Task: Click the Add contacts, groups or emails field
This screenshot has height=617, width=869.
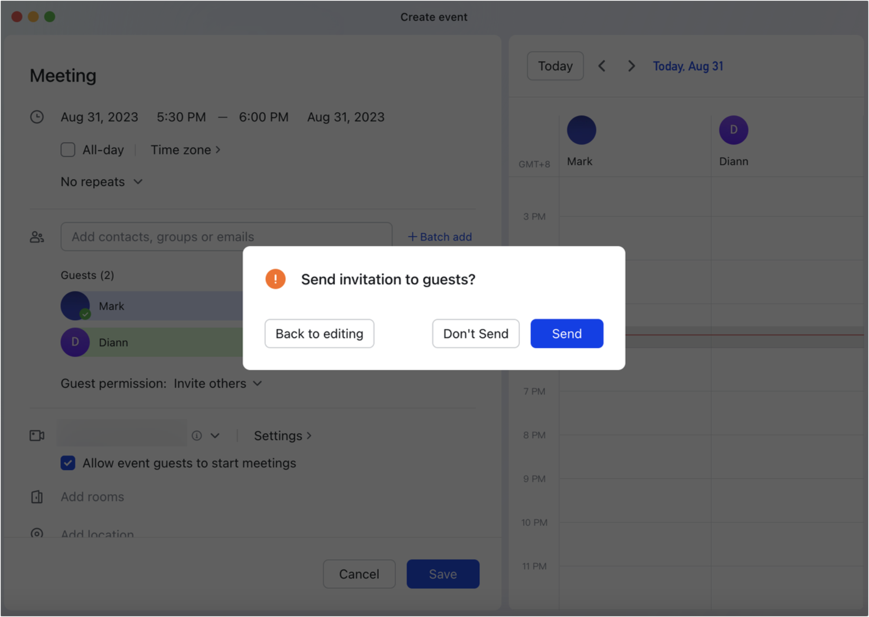Action: (x=226, y=237)
